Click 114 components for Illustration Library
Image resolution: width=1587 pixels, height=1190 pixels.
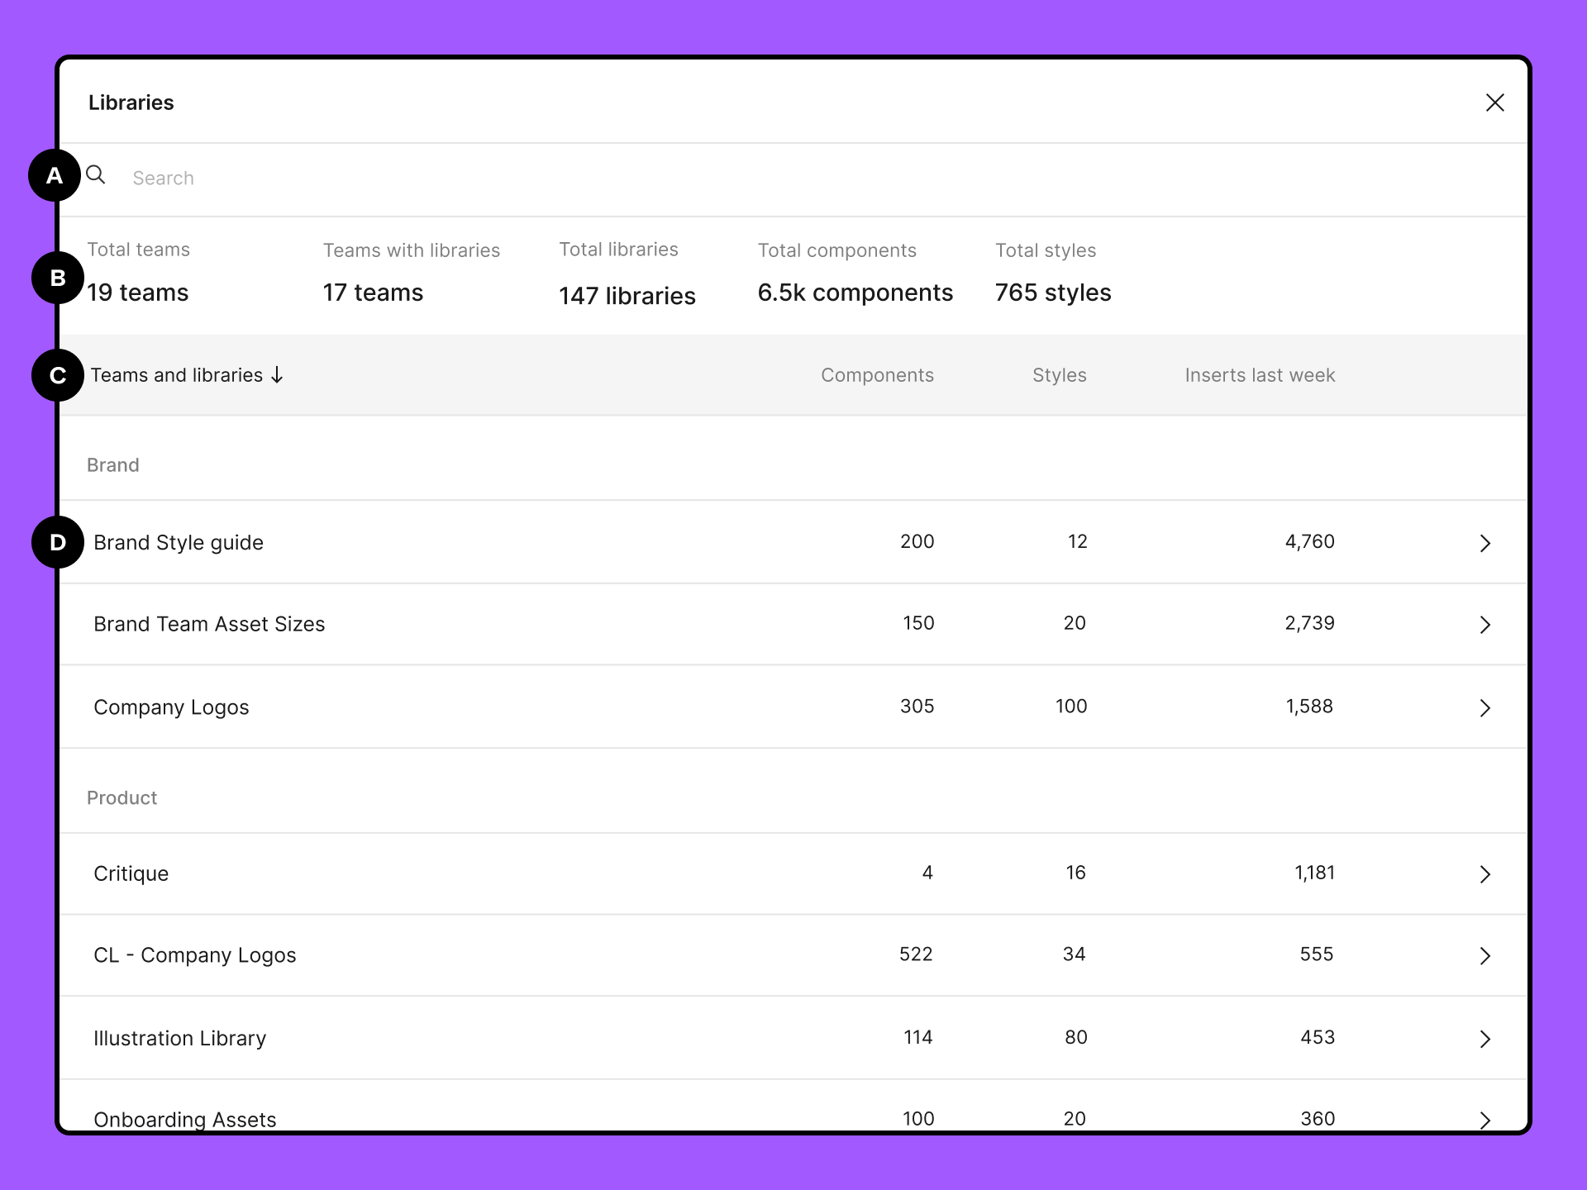(917, 1037)
